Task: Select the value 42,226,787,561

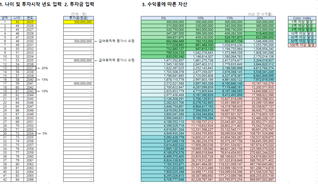Action: (x=200, y=179)
